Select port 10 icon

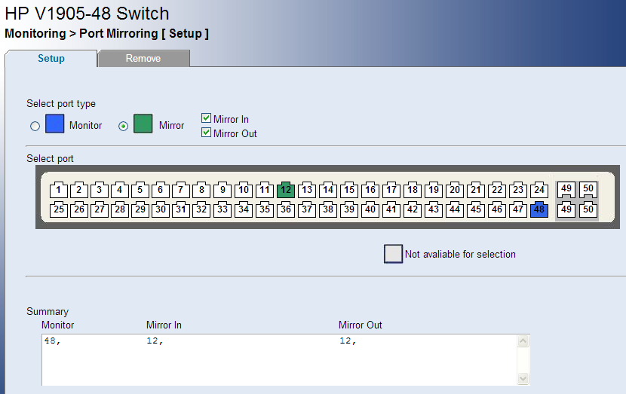click(244, 190)
